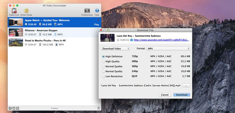The height and width of the screenshot is (113, 235).
Task: Click the browse (...) button for save path
Action: tap(186, 86)
